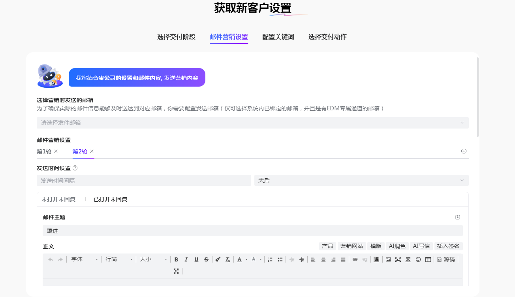Insert a hyperlink using the link icon
This screenshot has height=297, width=515.
tap(355, 259)
